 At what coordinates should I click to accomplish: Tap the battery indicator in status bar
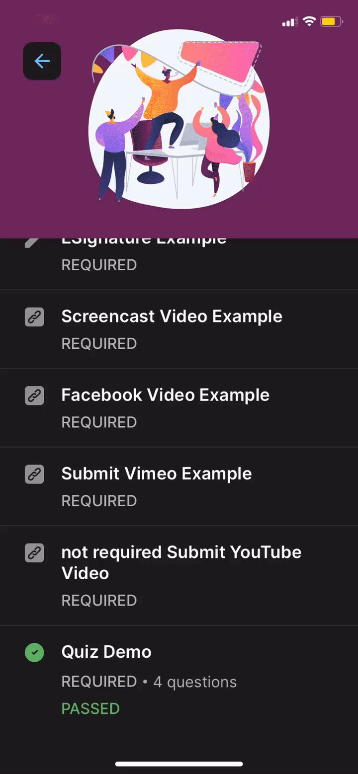[332, 21]
